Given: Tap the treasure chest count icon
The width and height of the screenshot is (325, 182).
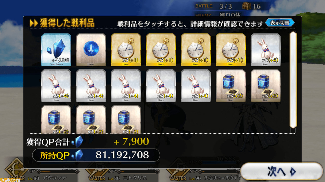Looking at the screenshot, I should (x=247, y=6).
